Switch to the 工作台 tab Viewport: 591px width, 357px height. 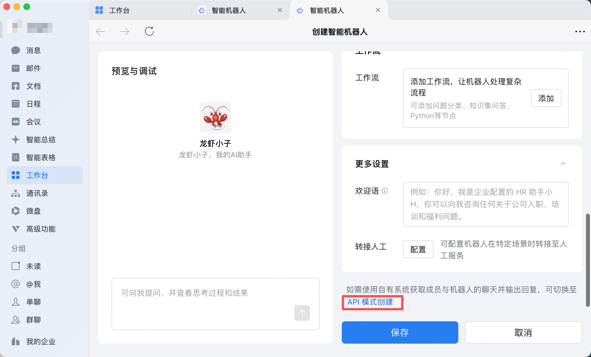pos(119,10)
